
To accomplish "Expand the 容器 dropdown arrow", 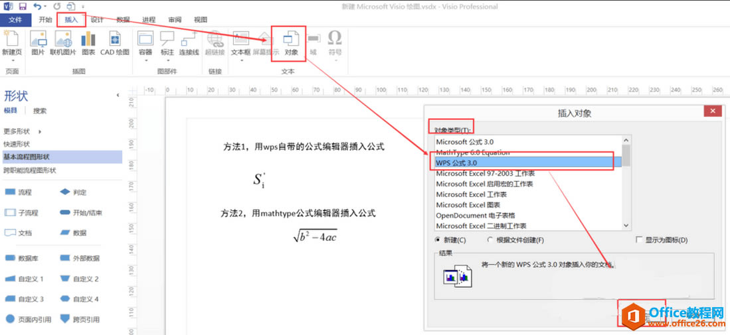I will (x=145, y=60).
